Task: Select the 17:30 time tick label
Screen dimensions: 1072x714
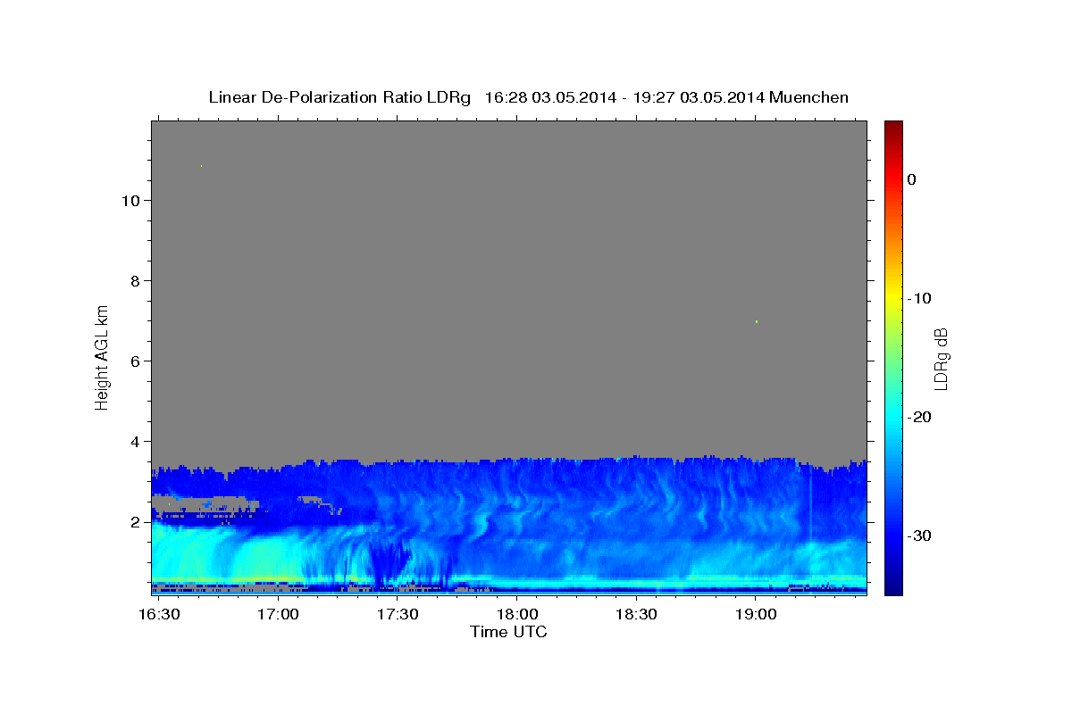Action: point(397,615)
